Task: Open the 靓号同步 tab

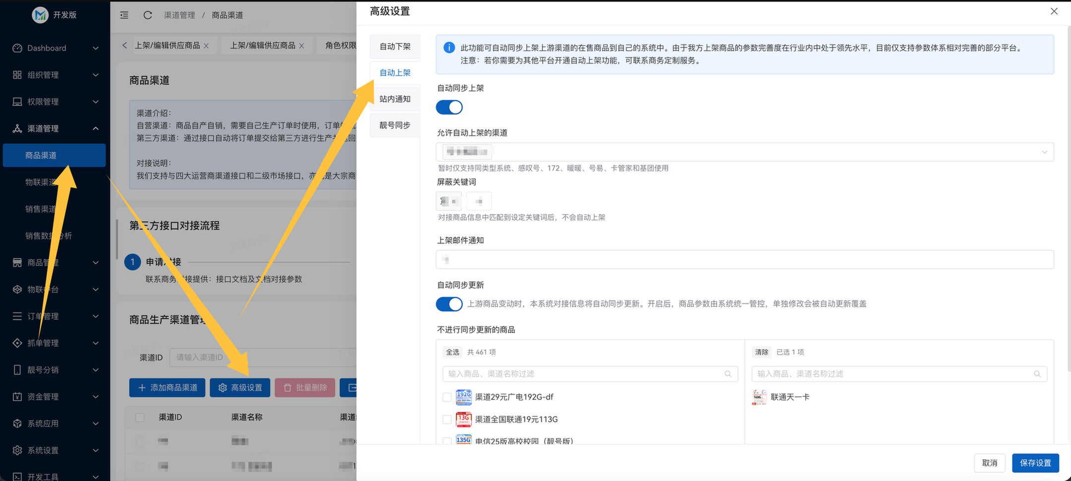Action: point(395,125)
